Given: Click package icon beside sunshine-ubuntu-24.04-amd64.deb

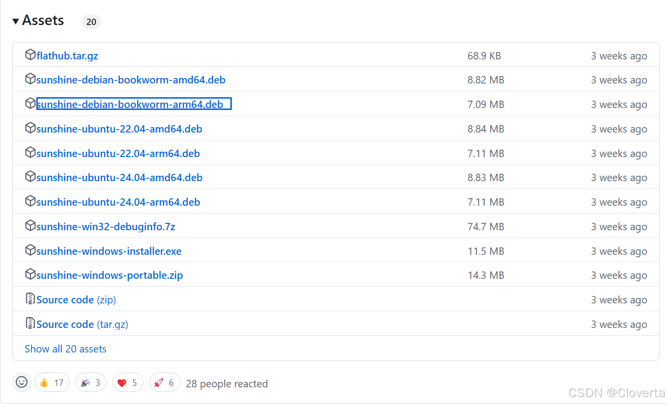Looking at the screenshot, I should 30,177.
